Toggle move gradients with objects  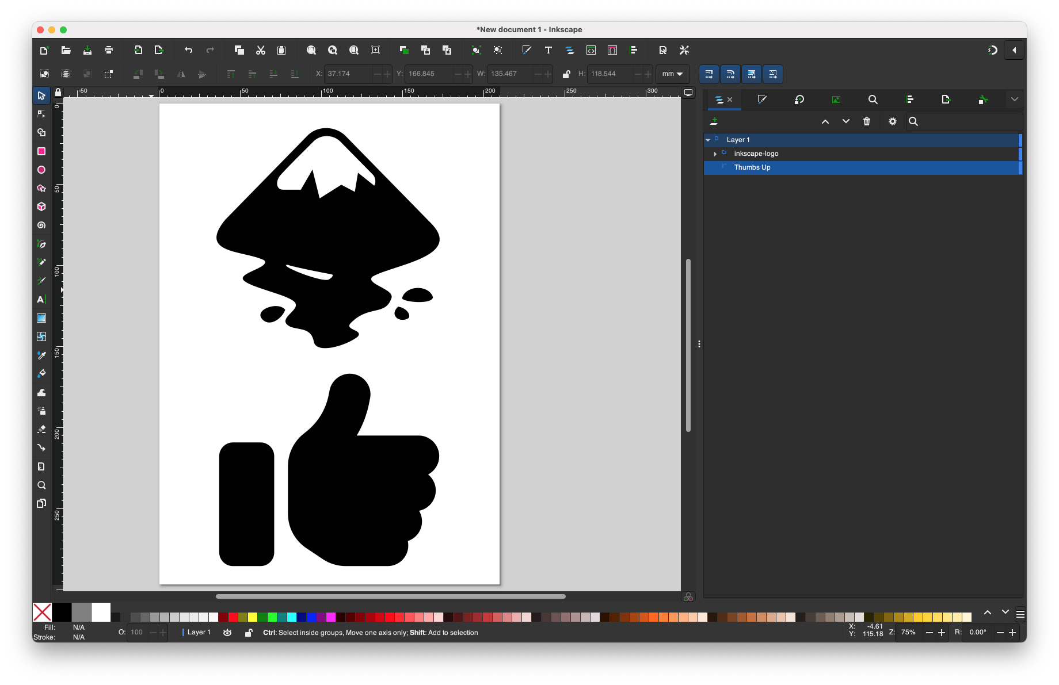[x=752, y=74]
